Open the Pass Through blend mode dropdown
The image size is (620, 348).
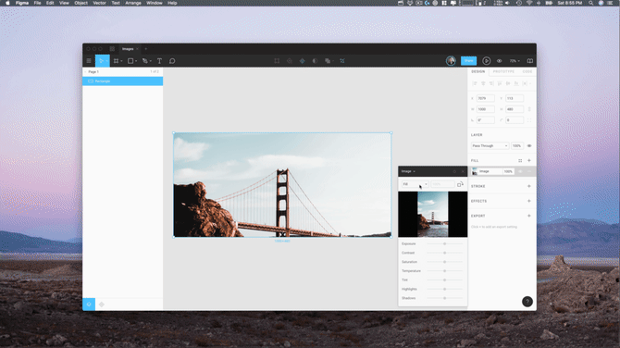tap(490, 146)
